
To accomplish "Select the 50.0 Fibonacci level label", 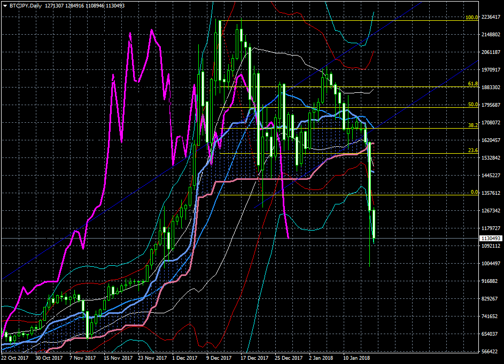I will (x=472, y=105).
